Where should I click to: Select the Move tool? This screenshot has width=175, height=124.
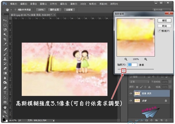tap(5, 20)
